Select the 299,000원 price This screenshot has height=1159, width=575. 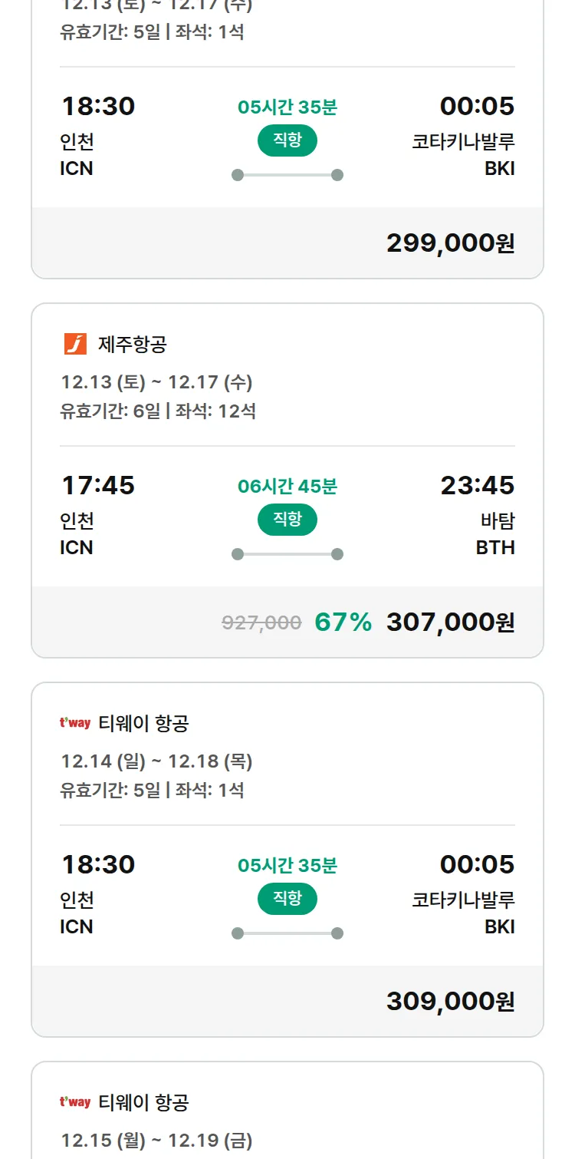pyautogui.click(x=450, y=243)
